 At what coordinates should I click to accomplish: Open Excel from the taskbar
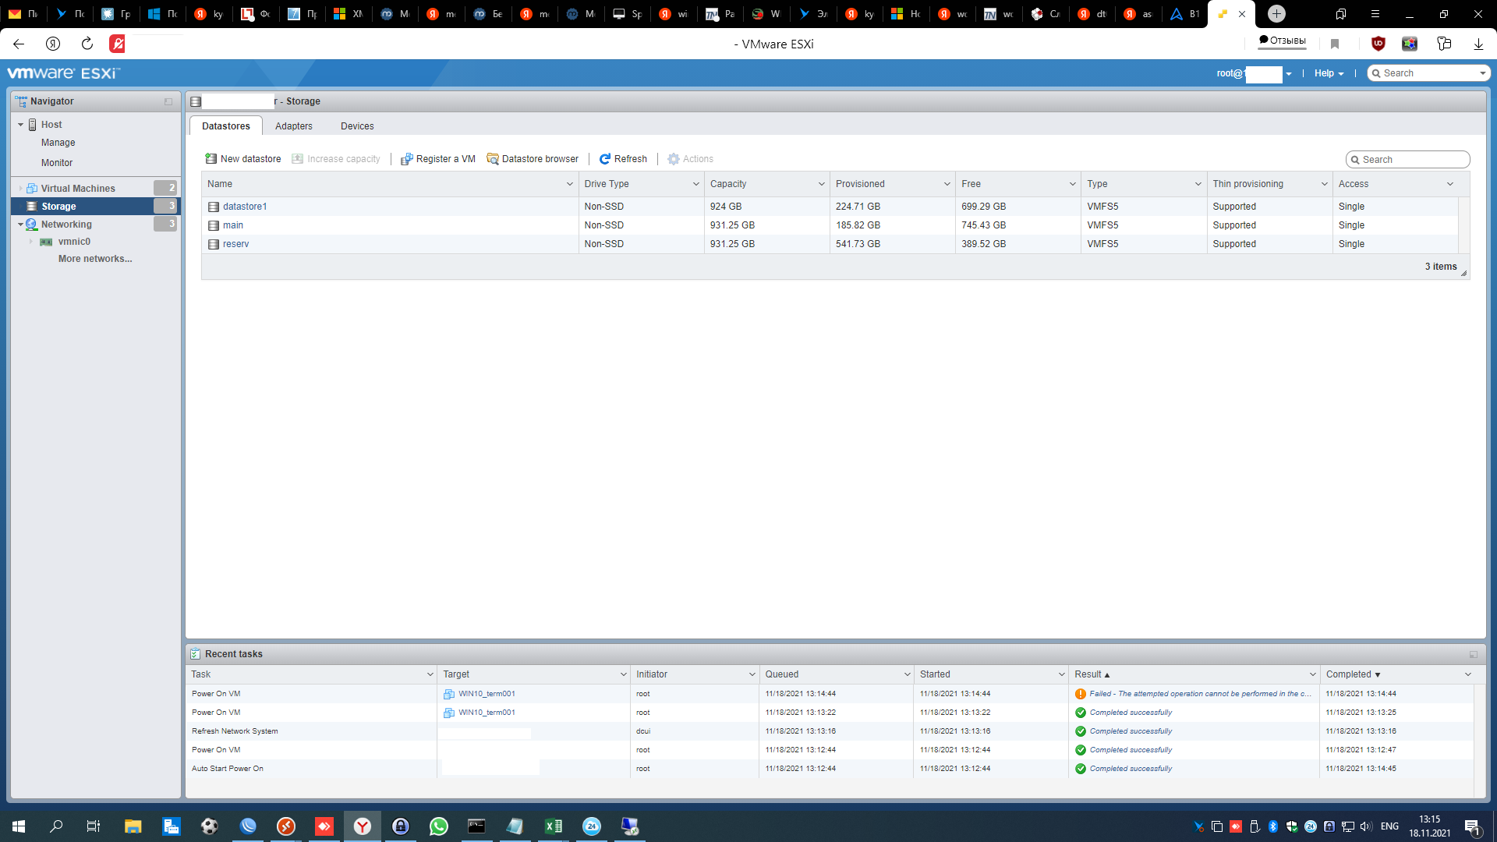coord(554,826)
